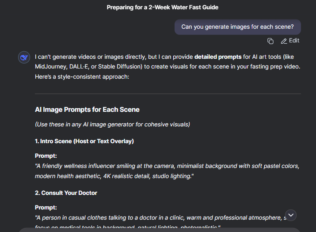Image resolution: width=316 pixels, height=232 pixels.
Task: Click the "1. Intro Scene" section heading
Action: pos(84,141)
